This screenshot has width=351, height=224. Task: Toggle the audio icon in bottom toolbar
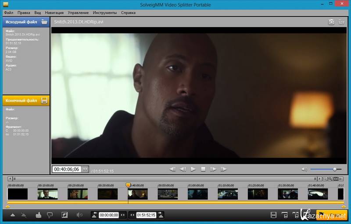pos(79,215)
